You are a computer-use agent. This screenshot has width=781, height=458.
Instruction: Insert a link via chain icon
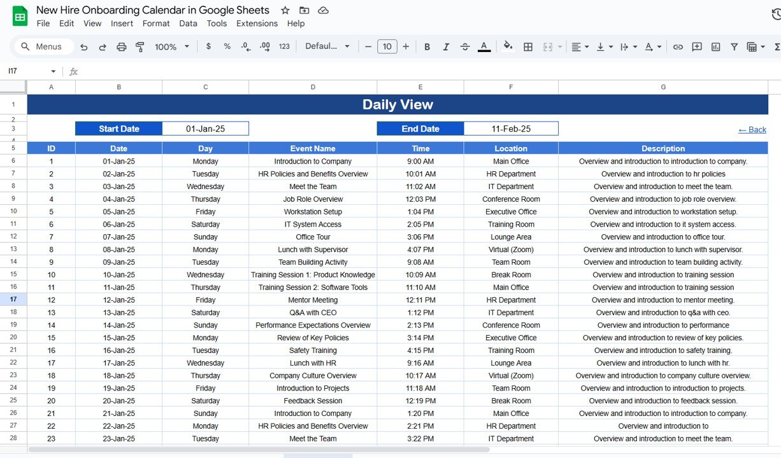tap(678, 46)
